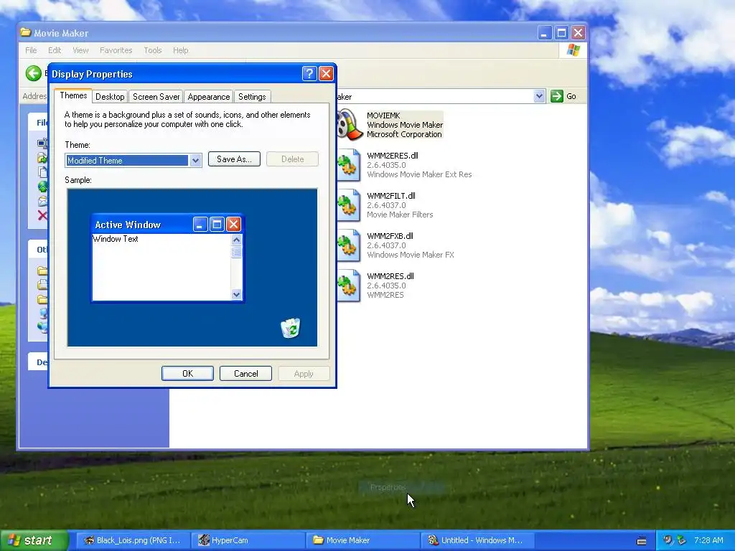Viewport: 735px width, 551px height.
Task: Click the keyboard icon in the taskbar
Action: click(x=642, y=541)
